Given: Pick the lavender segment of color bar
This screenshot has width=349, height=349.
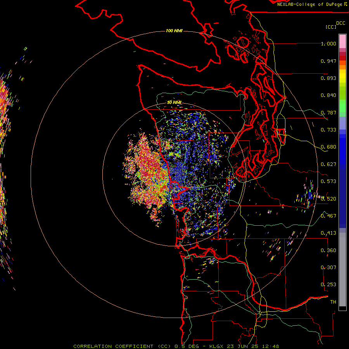Looking at the screenshot, I should pos(342,123).
